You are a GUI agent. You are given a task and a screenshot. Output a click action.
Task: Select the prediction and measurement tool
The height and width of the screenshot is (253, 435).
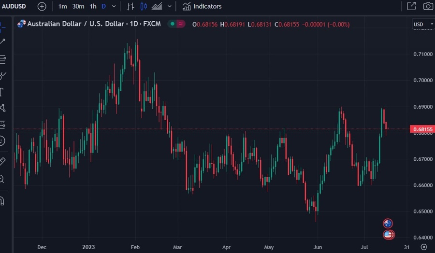coord(2,125)
